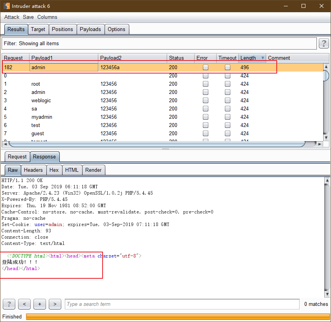The image size is (331, 322).
Task: Go to next search match
Action: 55,304
